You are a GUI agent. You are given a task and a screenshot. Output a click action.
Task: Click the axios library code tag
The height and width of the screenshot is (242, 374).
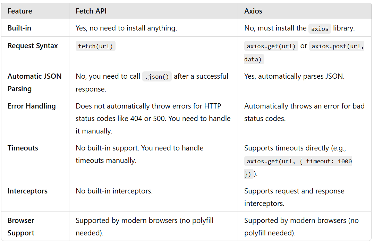(320, 29)
